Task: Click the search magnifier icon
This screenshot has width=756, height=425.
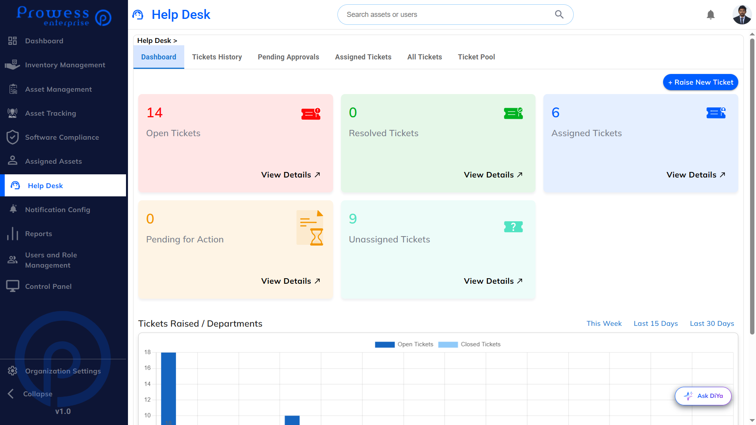Action: [x=559, y=15]
